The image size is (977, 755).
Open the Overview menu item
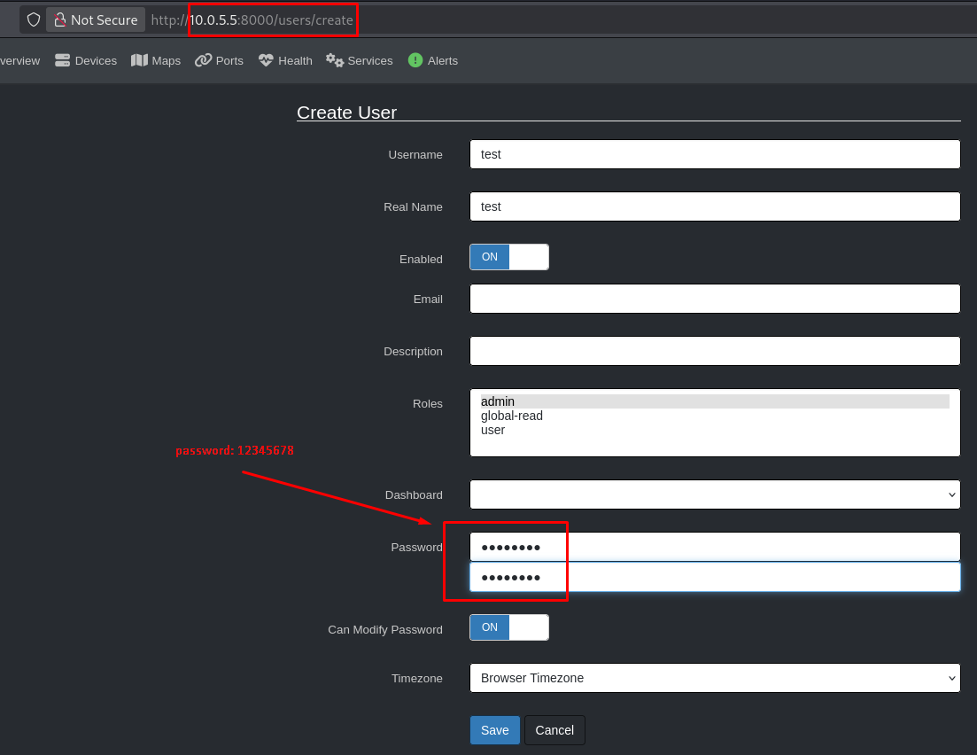point(19,60)
